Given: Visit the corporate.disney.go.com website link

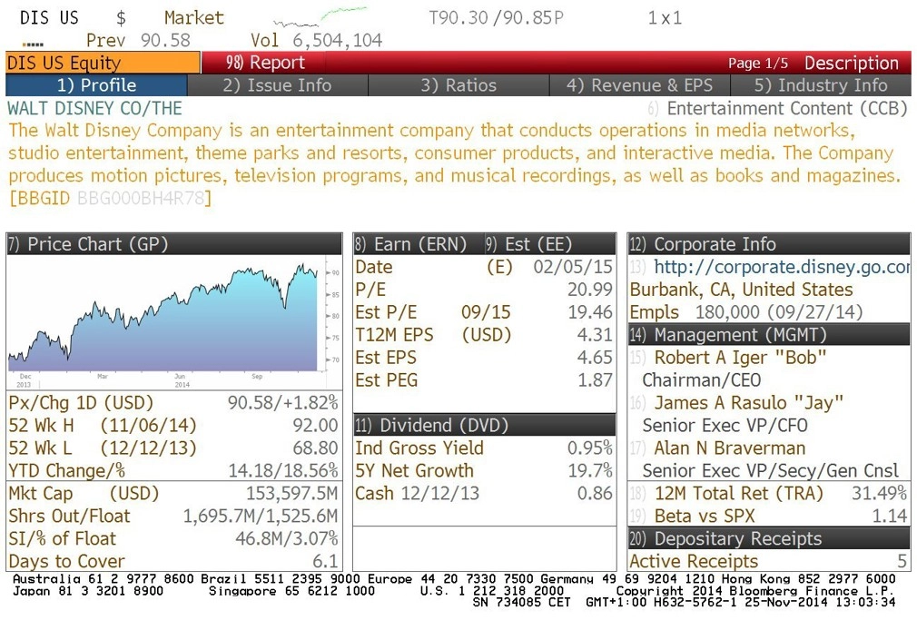Looking at the screenshot, I should pyautogui.click(x=782, y=267).
